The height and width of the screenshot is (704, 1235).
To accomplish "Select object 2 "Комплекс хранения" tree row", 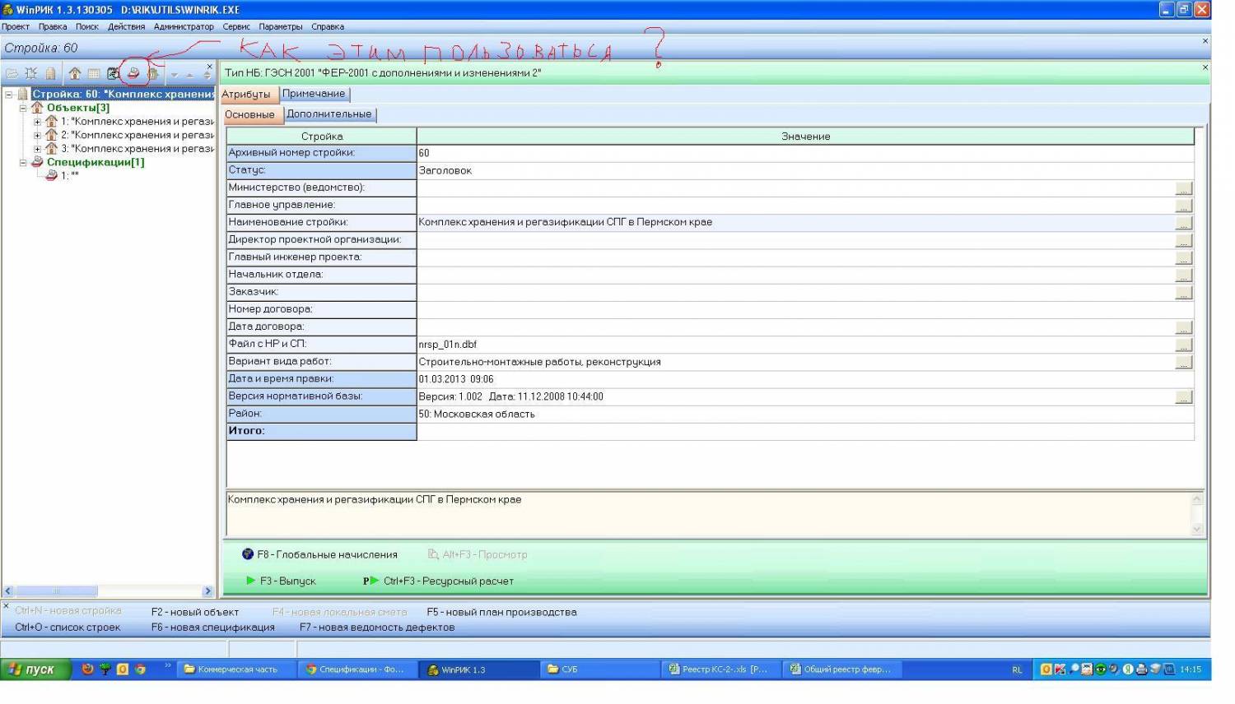I will pyautogui.click(x=137, y=135).
